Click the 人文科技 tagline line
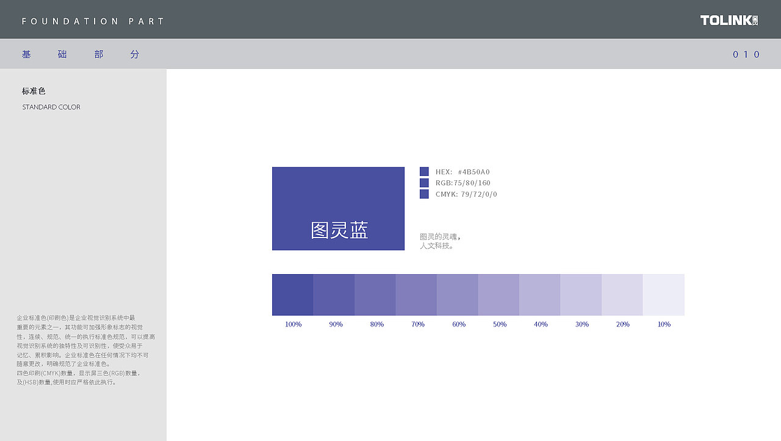The height and width of the screenshot is (441, 781). coord(437,245)
